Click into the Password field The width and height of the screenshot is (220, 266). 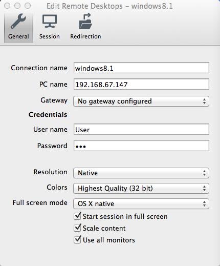pyautogui.click(x=141, y=146)
